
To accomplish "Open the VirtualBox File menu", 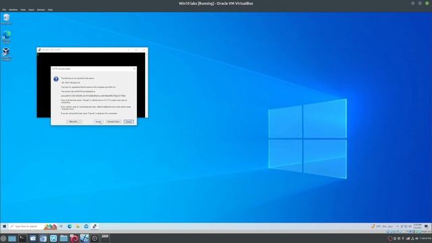I will coord(4,9).
